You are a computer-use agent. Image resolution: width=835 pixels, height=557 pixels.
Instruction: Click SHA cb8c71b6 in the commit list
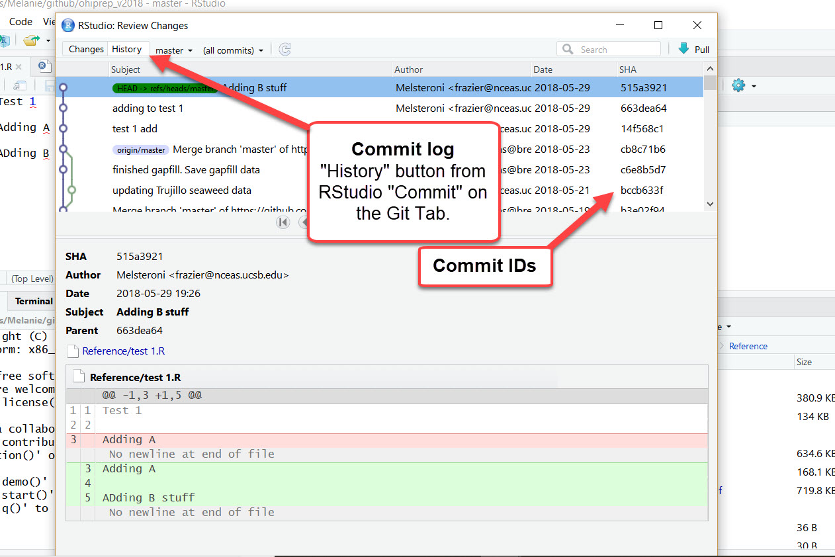(x=643, y=150)
